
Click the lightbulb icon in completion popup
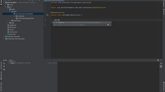(x=108, y=25)
